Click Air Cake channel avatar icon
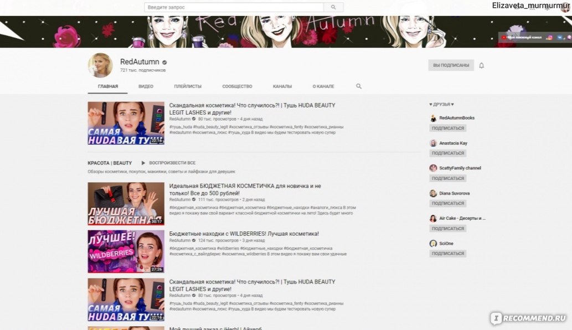The width and height of the screenshot is (572, 330). click(433, 218)
